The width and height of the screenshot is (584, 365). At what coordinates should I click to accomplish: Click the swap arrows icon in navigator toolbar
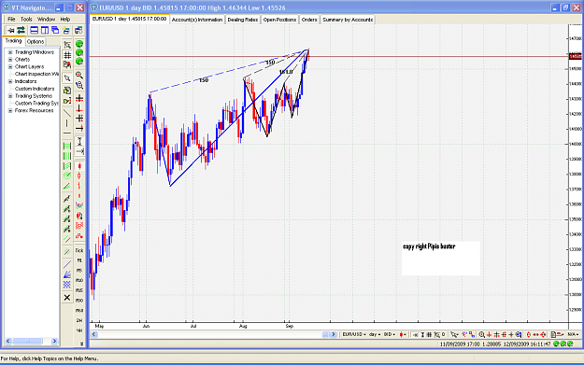[21, 30]
